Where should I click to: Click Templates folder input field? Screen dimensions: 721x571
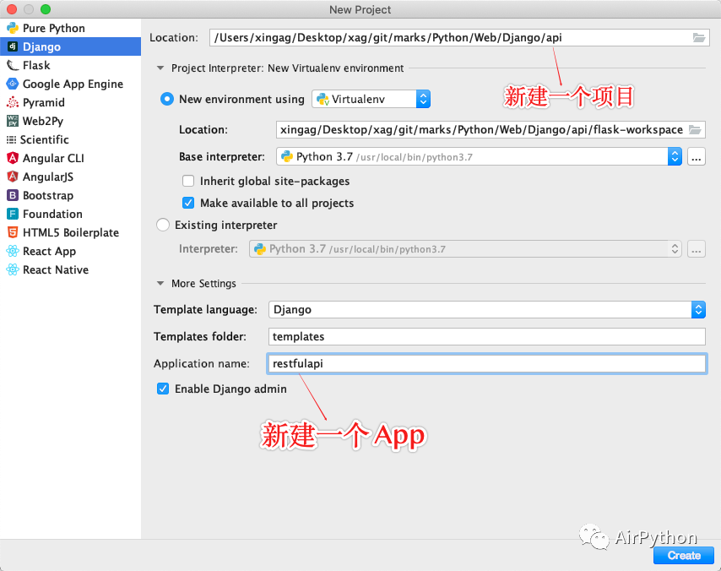[x=487, y=336]
